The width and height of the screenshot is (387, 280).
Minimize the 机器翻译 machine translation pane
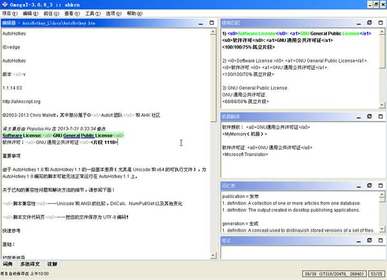(359, 117)
